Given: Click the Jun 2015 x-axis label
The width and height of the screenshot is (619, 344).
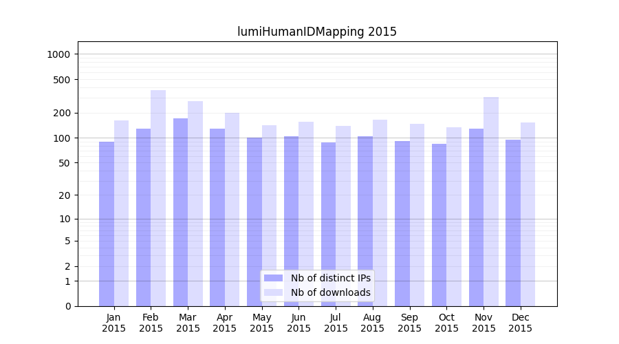Looking at the screenshot, I should [298, 323].
